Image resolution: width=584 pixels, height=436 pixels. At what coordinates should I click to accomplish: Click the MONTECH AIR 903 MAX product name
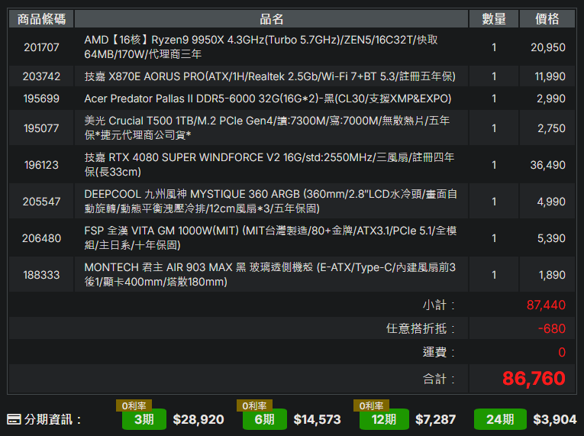[x=269, y=274]
